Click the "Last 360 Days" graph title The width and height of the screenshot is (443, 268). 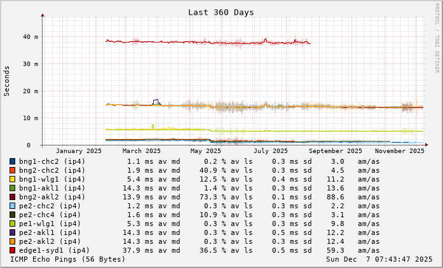click(x=221, y=13)
